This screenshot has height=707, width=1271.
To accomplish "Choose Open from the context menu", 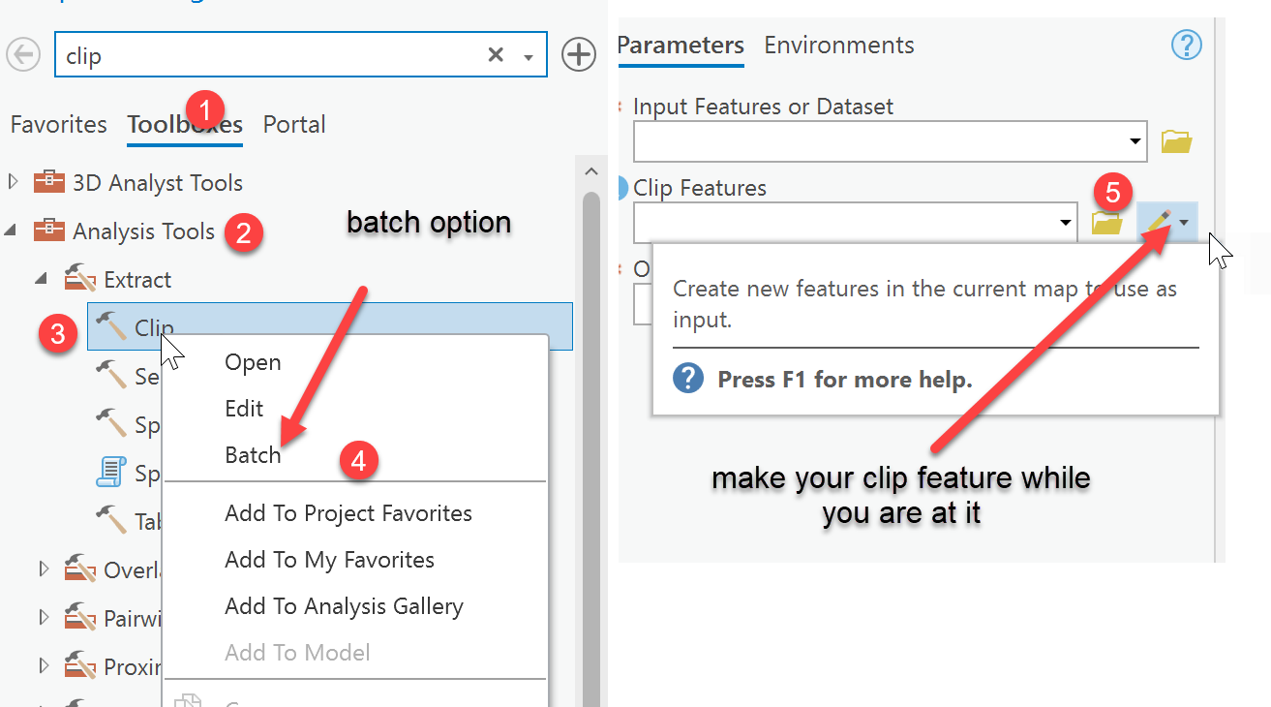I will click(x=253, y=362).
